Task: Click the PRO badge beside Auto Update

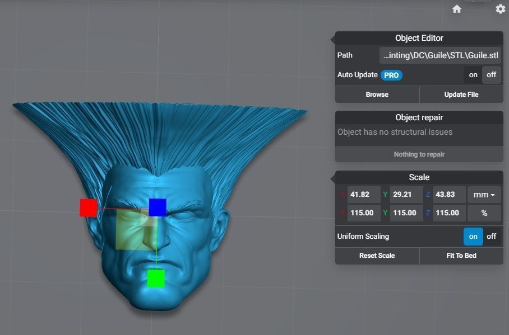Action: (x=391, y=75)
